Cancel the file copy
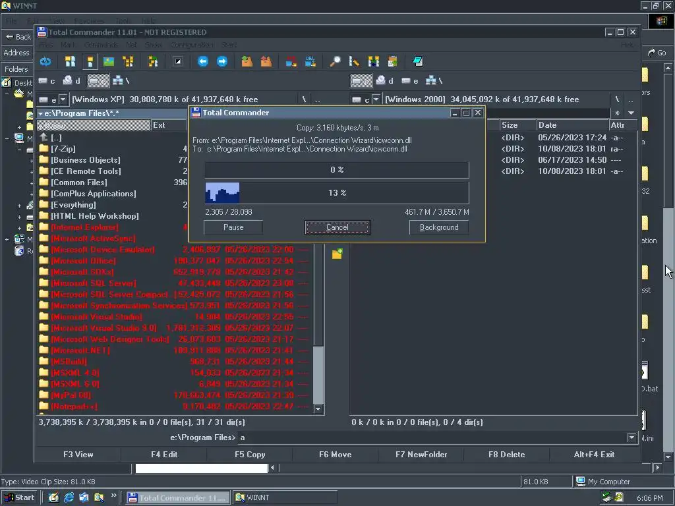 337,227
